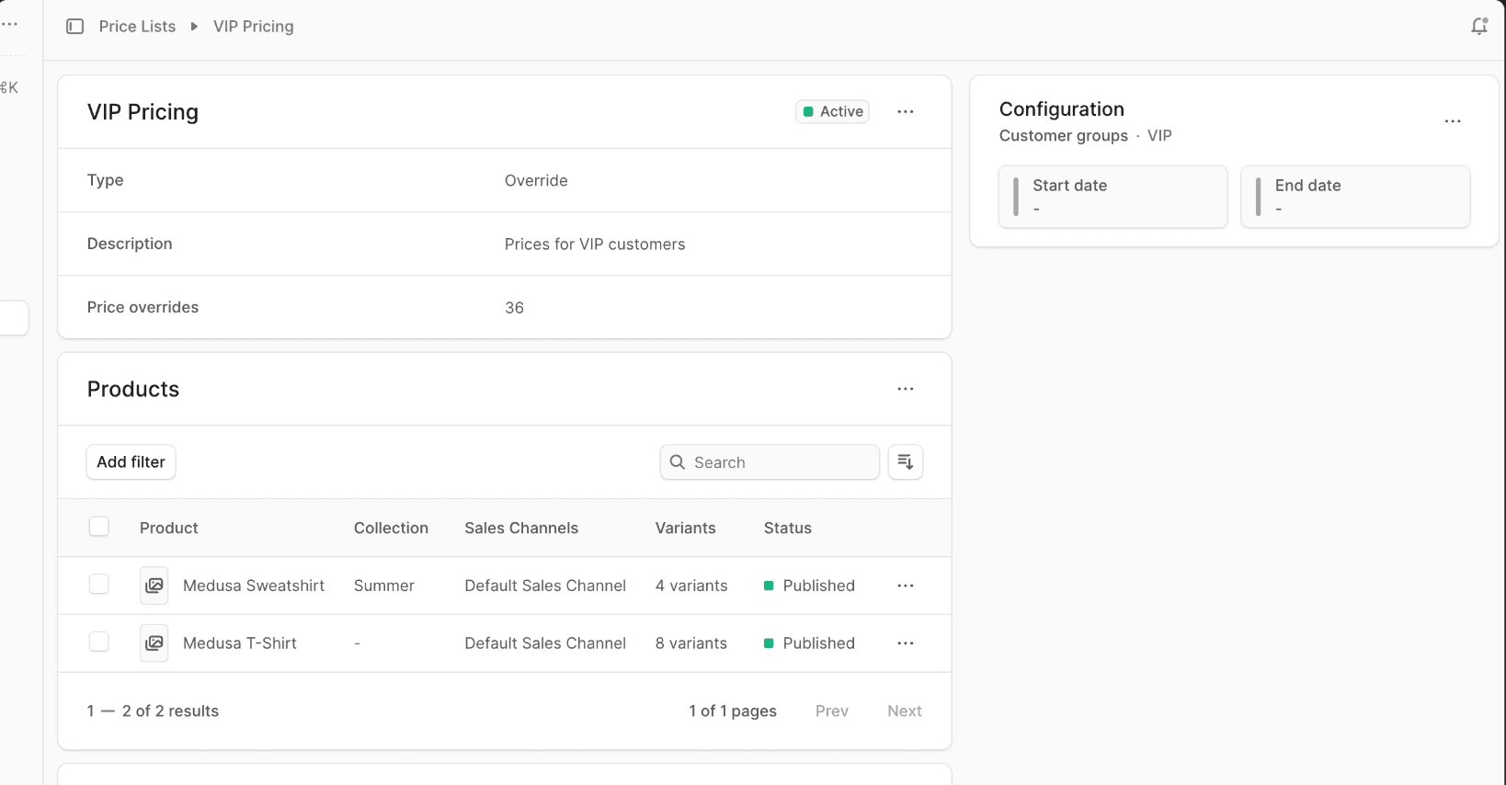Click the Status column header
Image resolution: width=1506 pixels, height=785 pixels.
click(788, 529)
